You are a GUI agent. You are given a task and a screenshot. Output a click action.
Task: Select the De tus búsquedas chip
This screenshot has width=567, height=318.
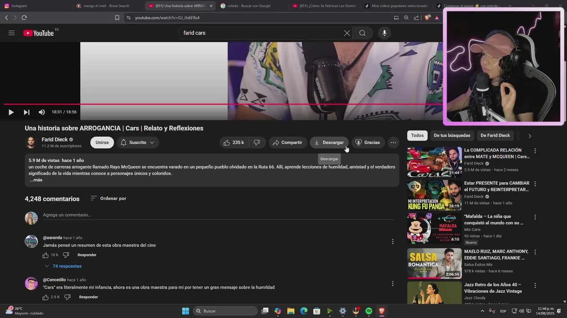tap(452, 136)
